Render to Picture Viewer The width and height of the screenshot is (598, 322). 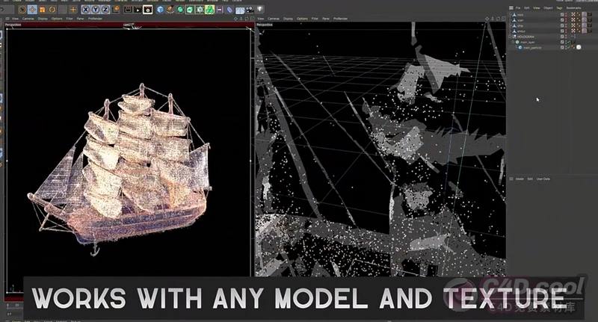coord(138,9)
